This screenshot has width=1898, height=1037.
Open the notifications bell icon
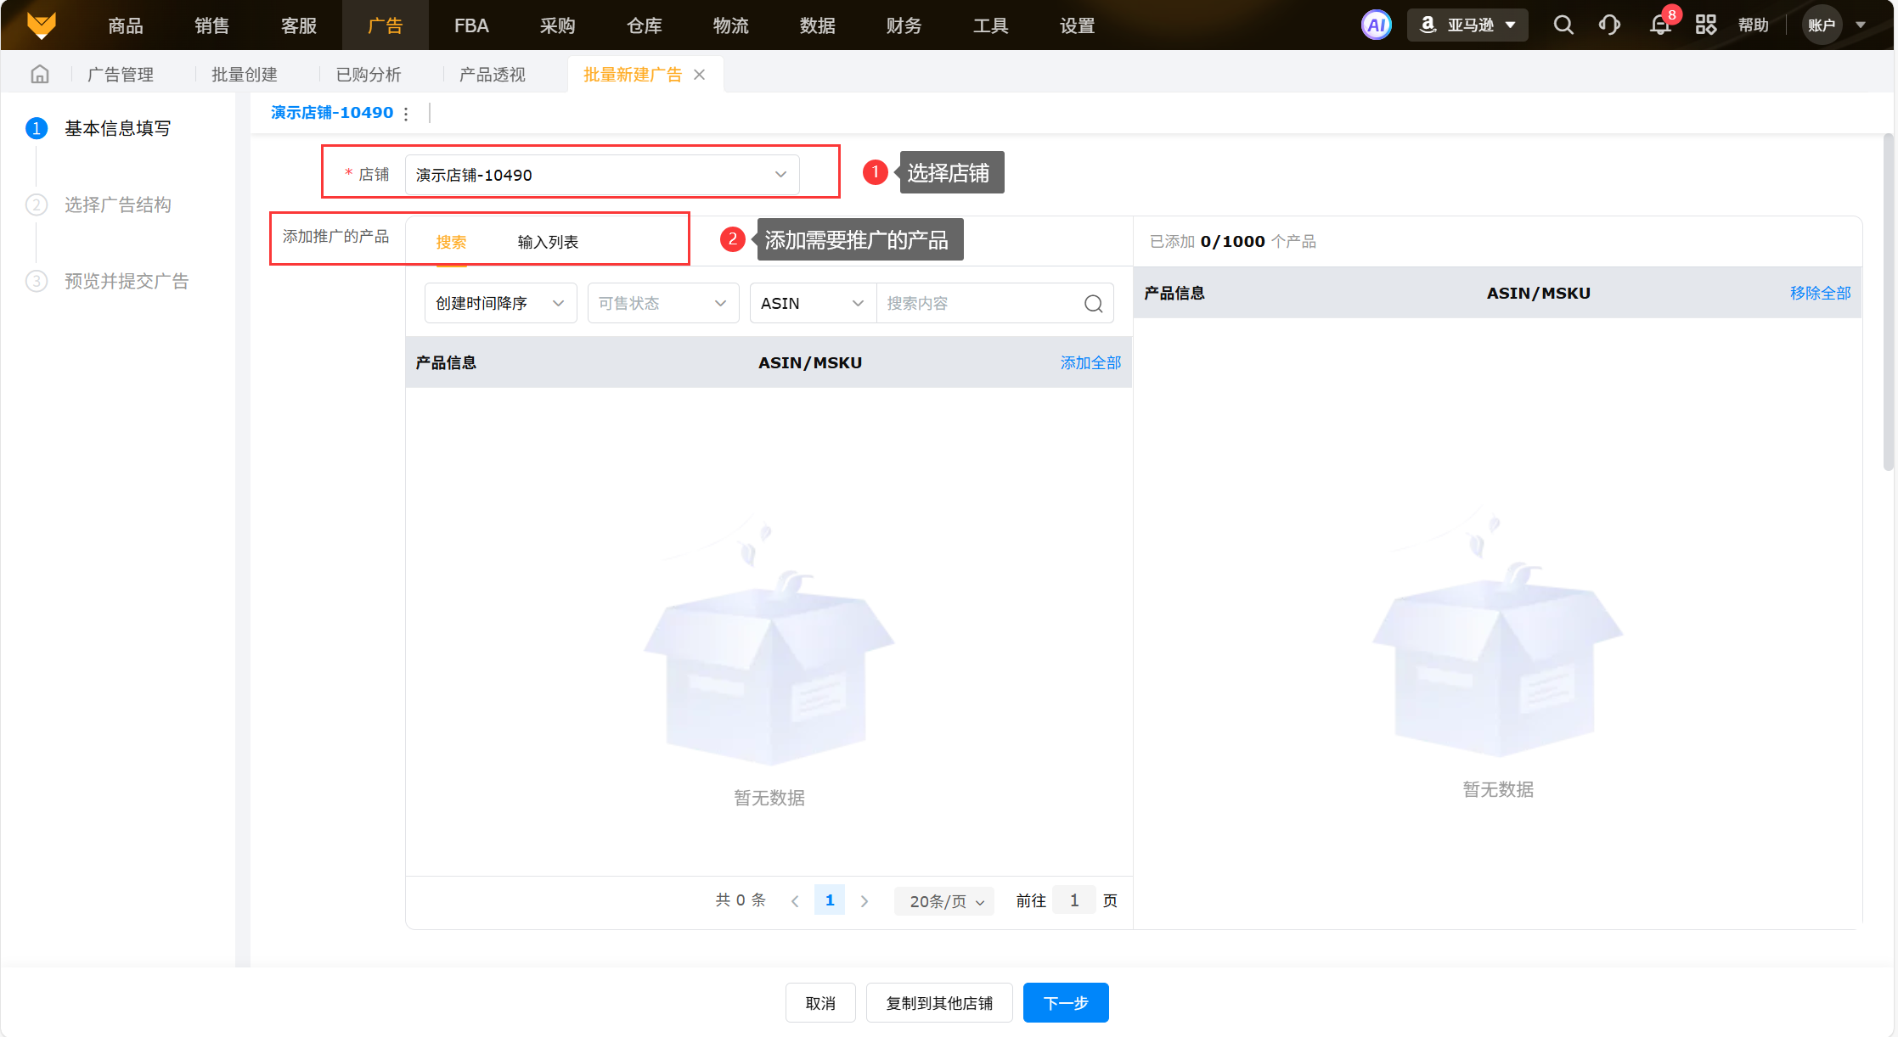click(1660, 25)
